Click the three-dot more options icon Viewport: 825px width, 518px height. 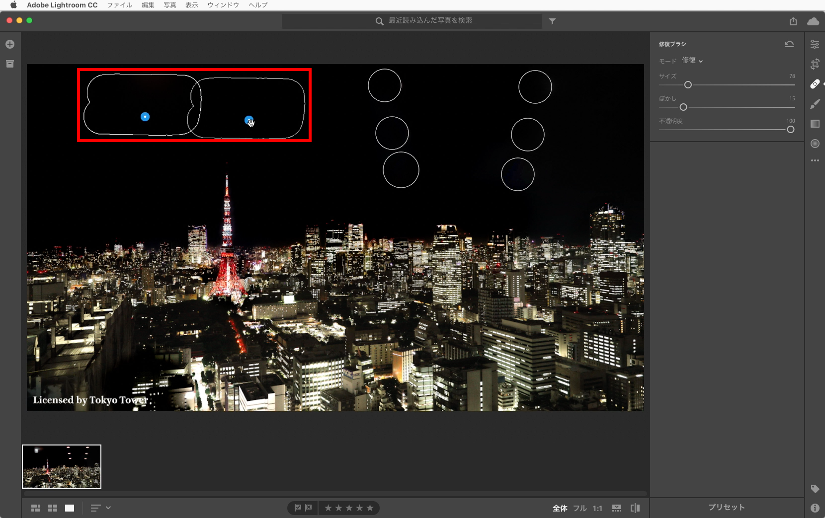coord(815,160)
